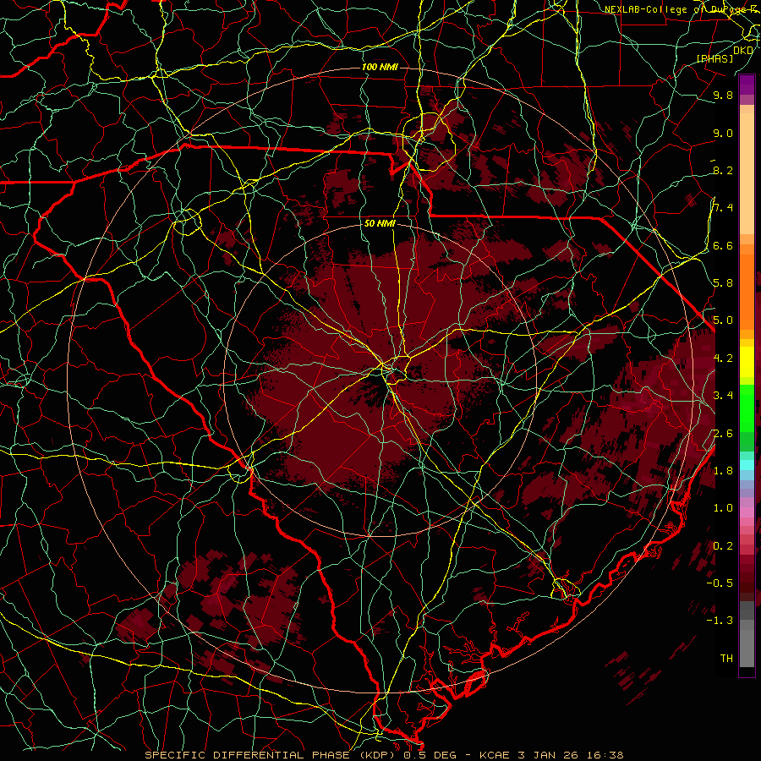
Task: Select the '3.4' scale value
Action: (723, 396)
